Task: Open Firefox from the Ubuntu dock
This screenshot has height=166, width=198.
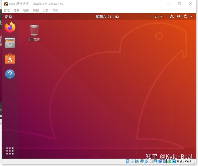Action: [x=10, y=27]
